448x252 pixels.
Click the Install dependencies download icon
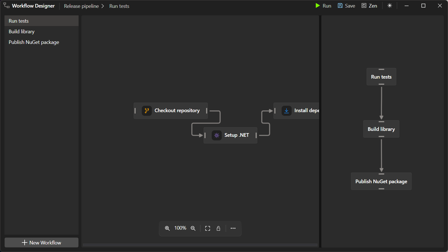(286, 111)
